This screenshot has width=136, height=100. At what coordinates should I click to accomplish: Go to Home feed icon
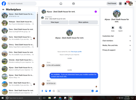61,4
